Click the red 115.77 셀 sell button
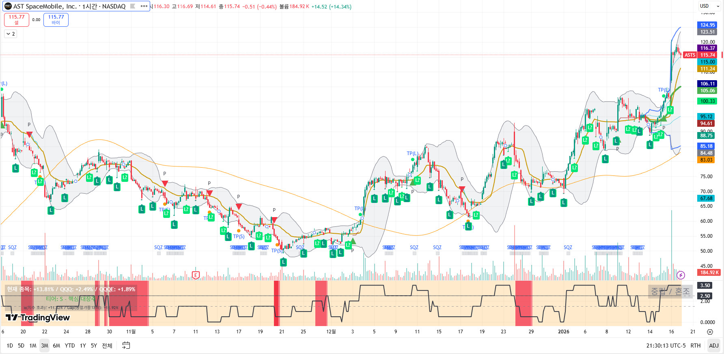The width and height of the screenshot is (724, 354). [17, 19]
